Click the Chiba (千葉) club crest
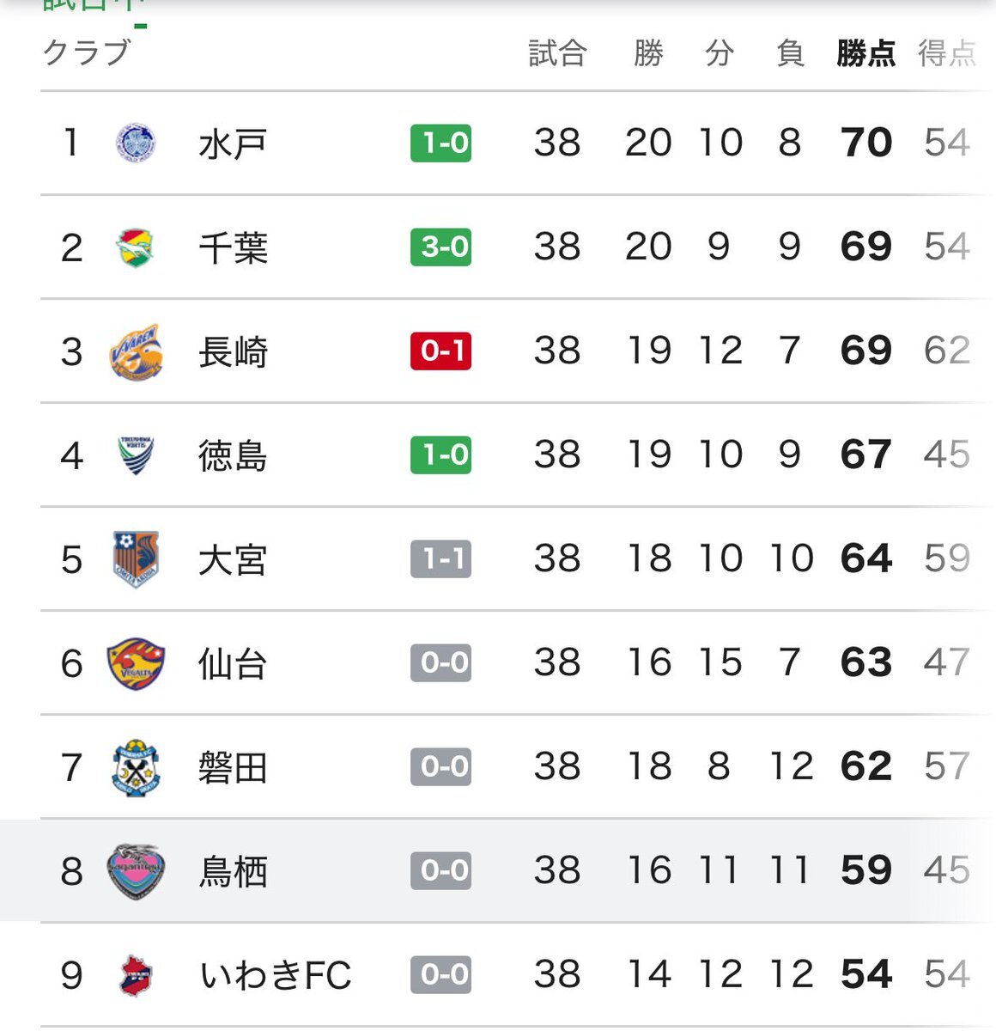This screenshot has width=996, height=1031. 136,247
